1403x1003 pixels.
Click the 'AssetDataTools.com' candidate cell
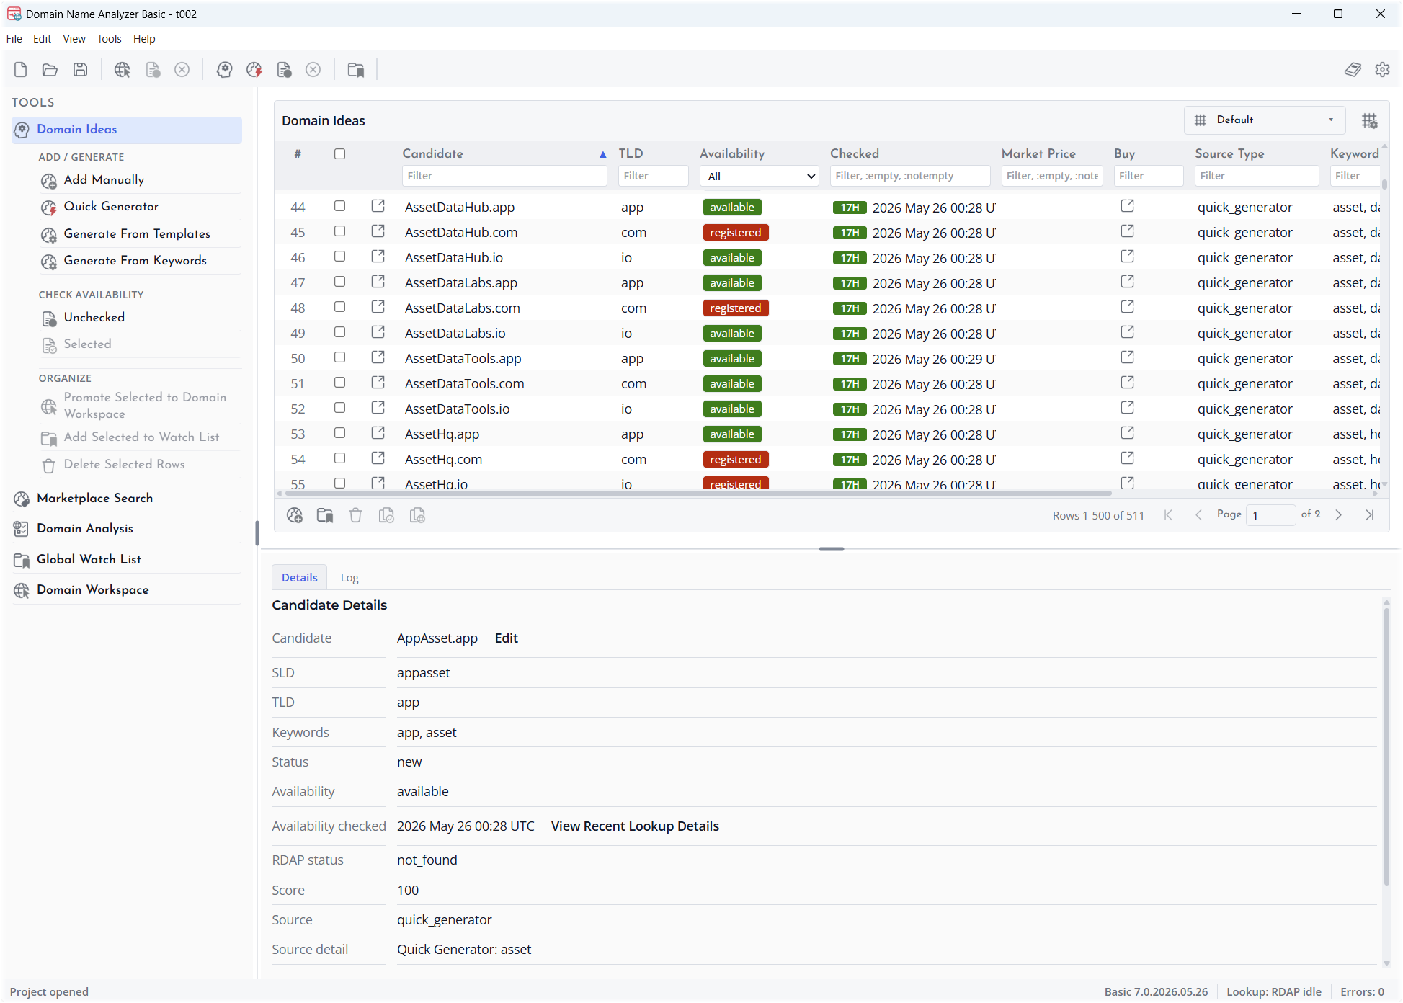click(x=465, y=384)
